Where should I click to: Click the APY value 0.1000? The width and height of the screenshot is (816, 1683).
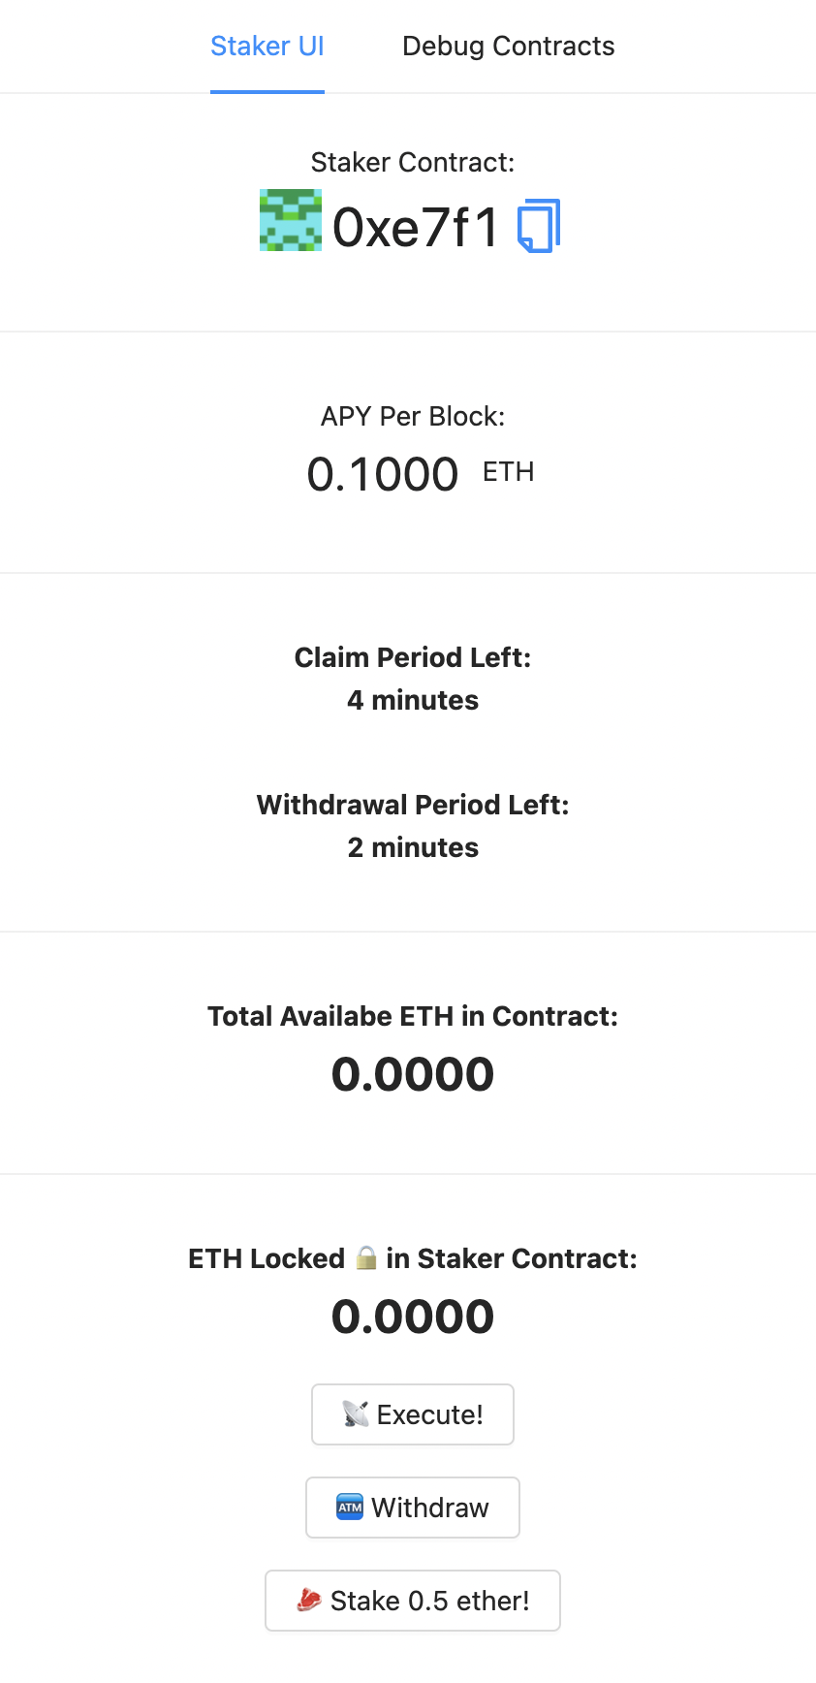pyautogui.click(x=383, y=474)
